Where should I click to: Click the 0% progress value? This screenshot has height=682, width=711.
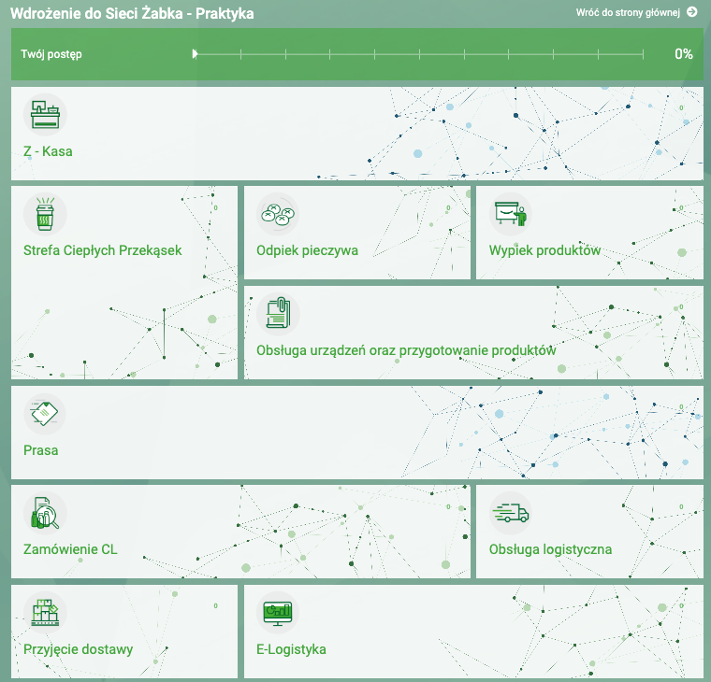[683, 54]
